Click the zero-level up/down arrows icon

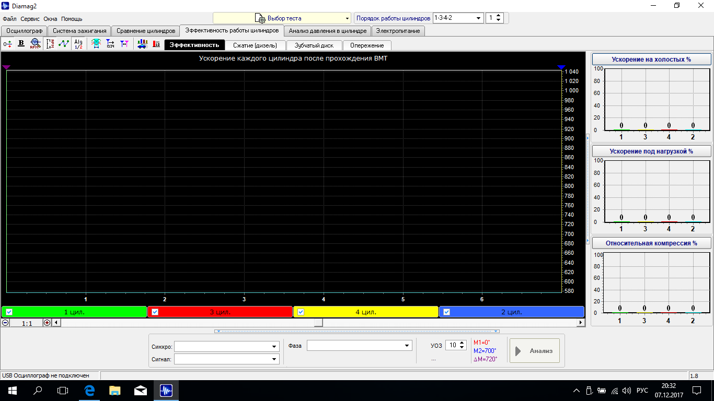click(8, 44)
